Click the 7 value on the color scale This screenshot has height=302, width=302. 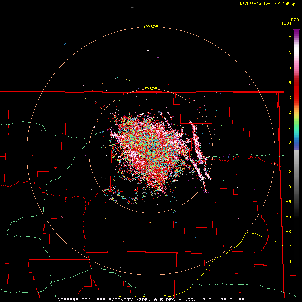[x=290, y=38]
